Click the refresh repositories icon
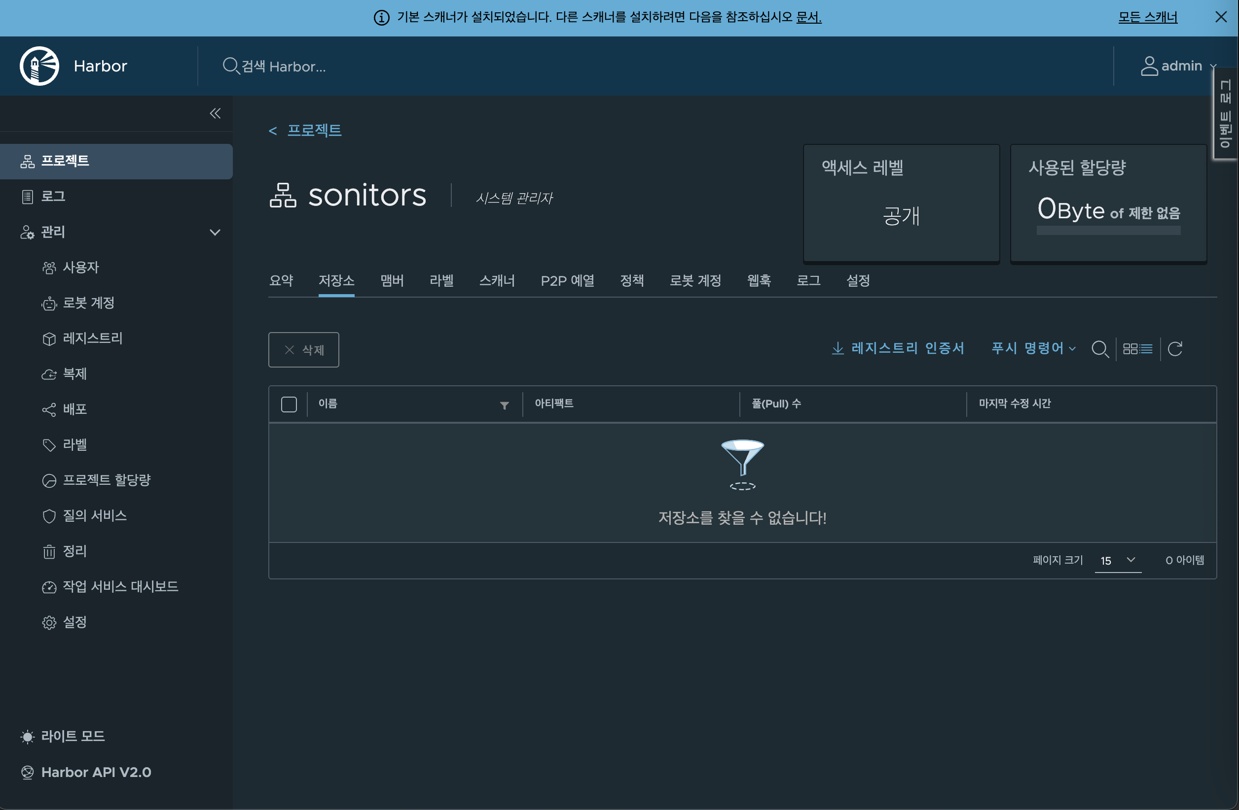1239x810 pixels. (x=1175, y=349)
